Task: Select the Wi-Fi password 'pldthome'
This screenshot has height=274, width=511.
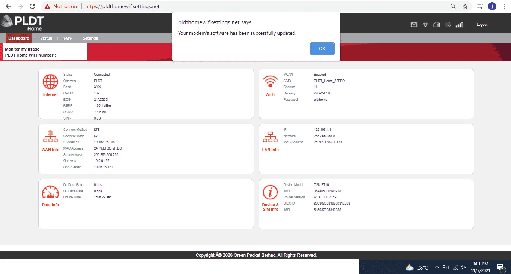Action: 320,100
